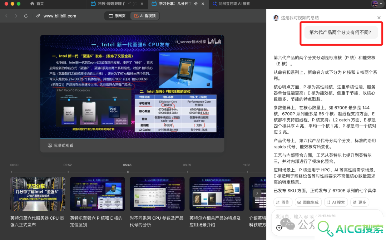Open the 特点及应用场景介绍 chapter thumbnail
This screenshot has width=386, height=240.
point(217,194)
